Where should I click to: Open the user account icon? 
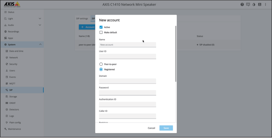coord(260,5)
